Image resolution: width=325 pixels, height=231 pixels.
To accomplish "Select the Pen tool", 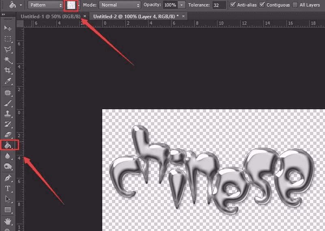I will 8,178.
